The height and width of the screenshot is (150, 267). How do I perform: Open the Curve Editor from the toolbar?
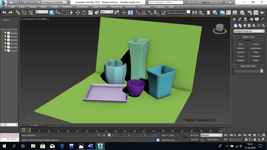(x=228, y=12)
